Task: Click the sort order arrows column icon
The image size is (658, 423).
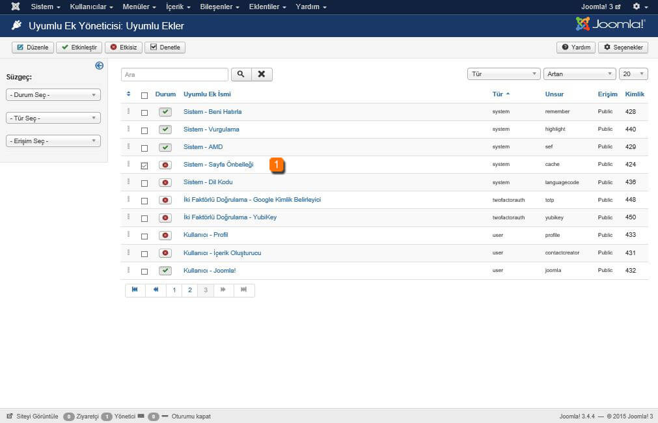Action: 128,94
